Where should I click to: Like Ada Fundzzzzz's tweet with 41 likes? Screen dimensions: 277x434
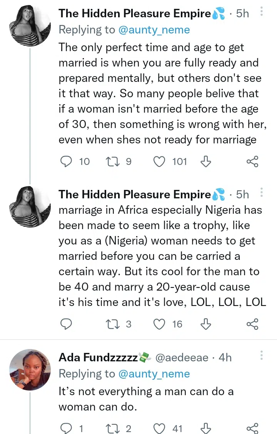159,428
